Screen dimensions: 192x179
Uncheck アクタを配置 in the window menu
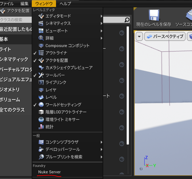click(35, 60)
